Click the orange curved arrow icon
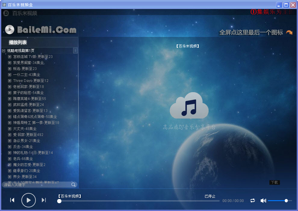The height and width of the screenshot is (211, 298). [289, 32]
